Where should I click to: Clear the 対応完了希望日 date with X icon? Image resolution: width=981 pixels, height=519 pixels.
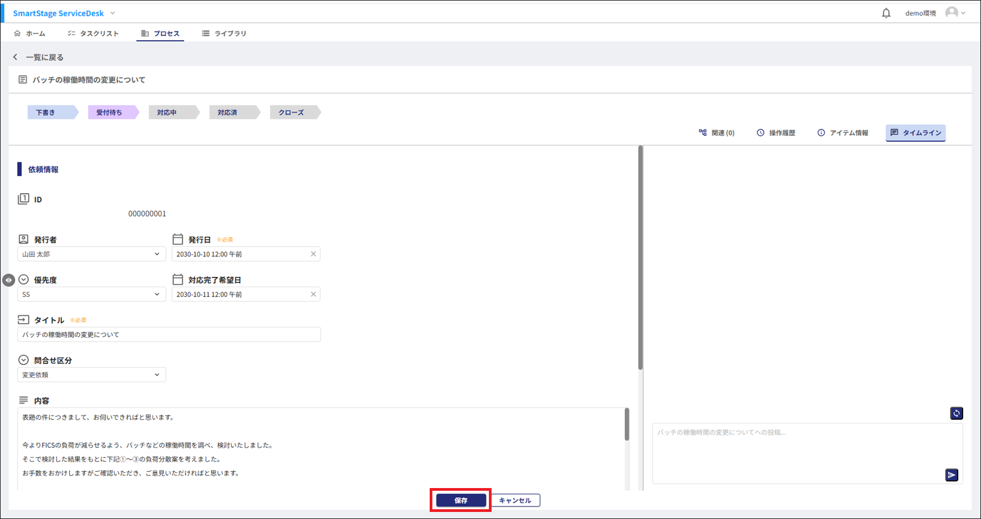[x=313, y=294]
